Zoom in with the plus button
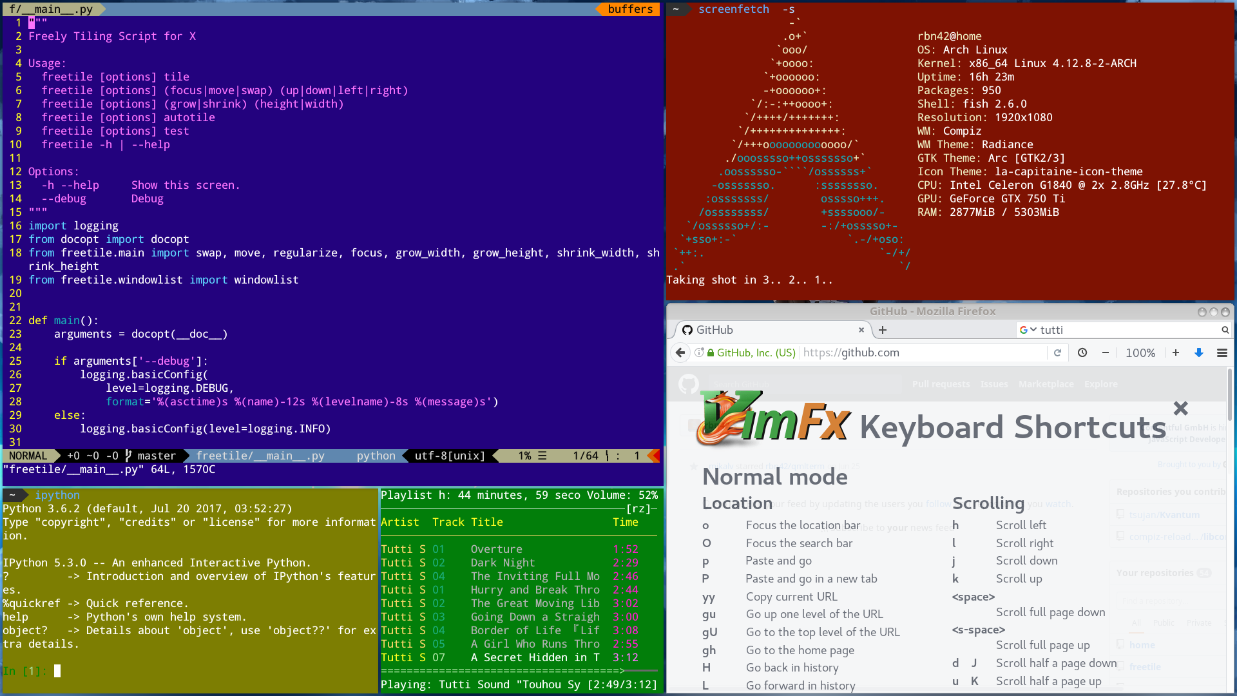Image resolution: width=1237 pixels, height=696 pixels. (1176, 353)
